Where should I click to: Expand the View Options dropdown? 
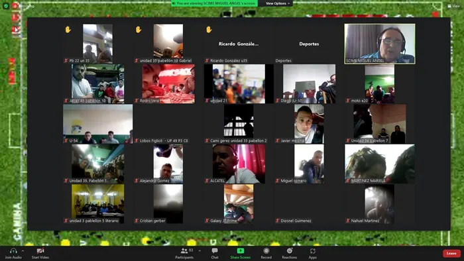tap(277, 3)
